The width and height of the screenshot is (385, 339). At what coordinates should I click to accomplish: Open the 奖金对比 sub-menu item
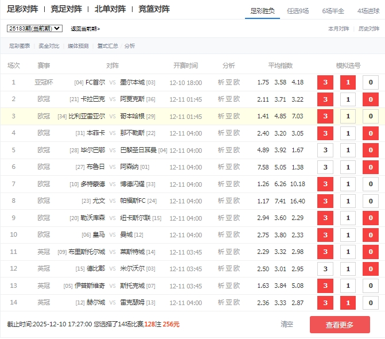49,46
